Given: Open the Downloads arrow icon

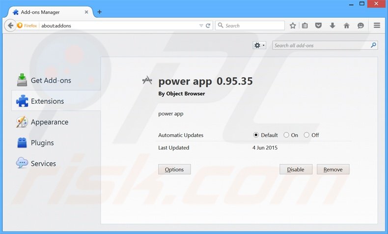Looking at the screenshot, I should [333, 25].
